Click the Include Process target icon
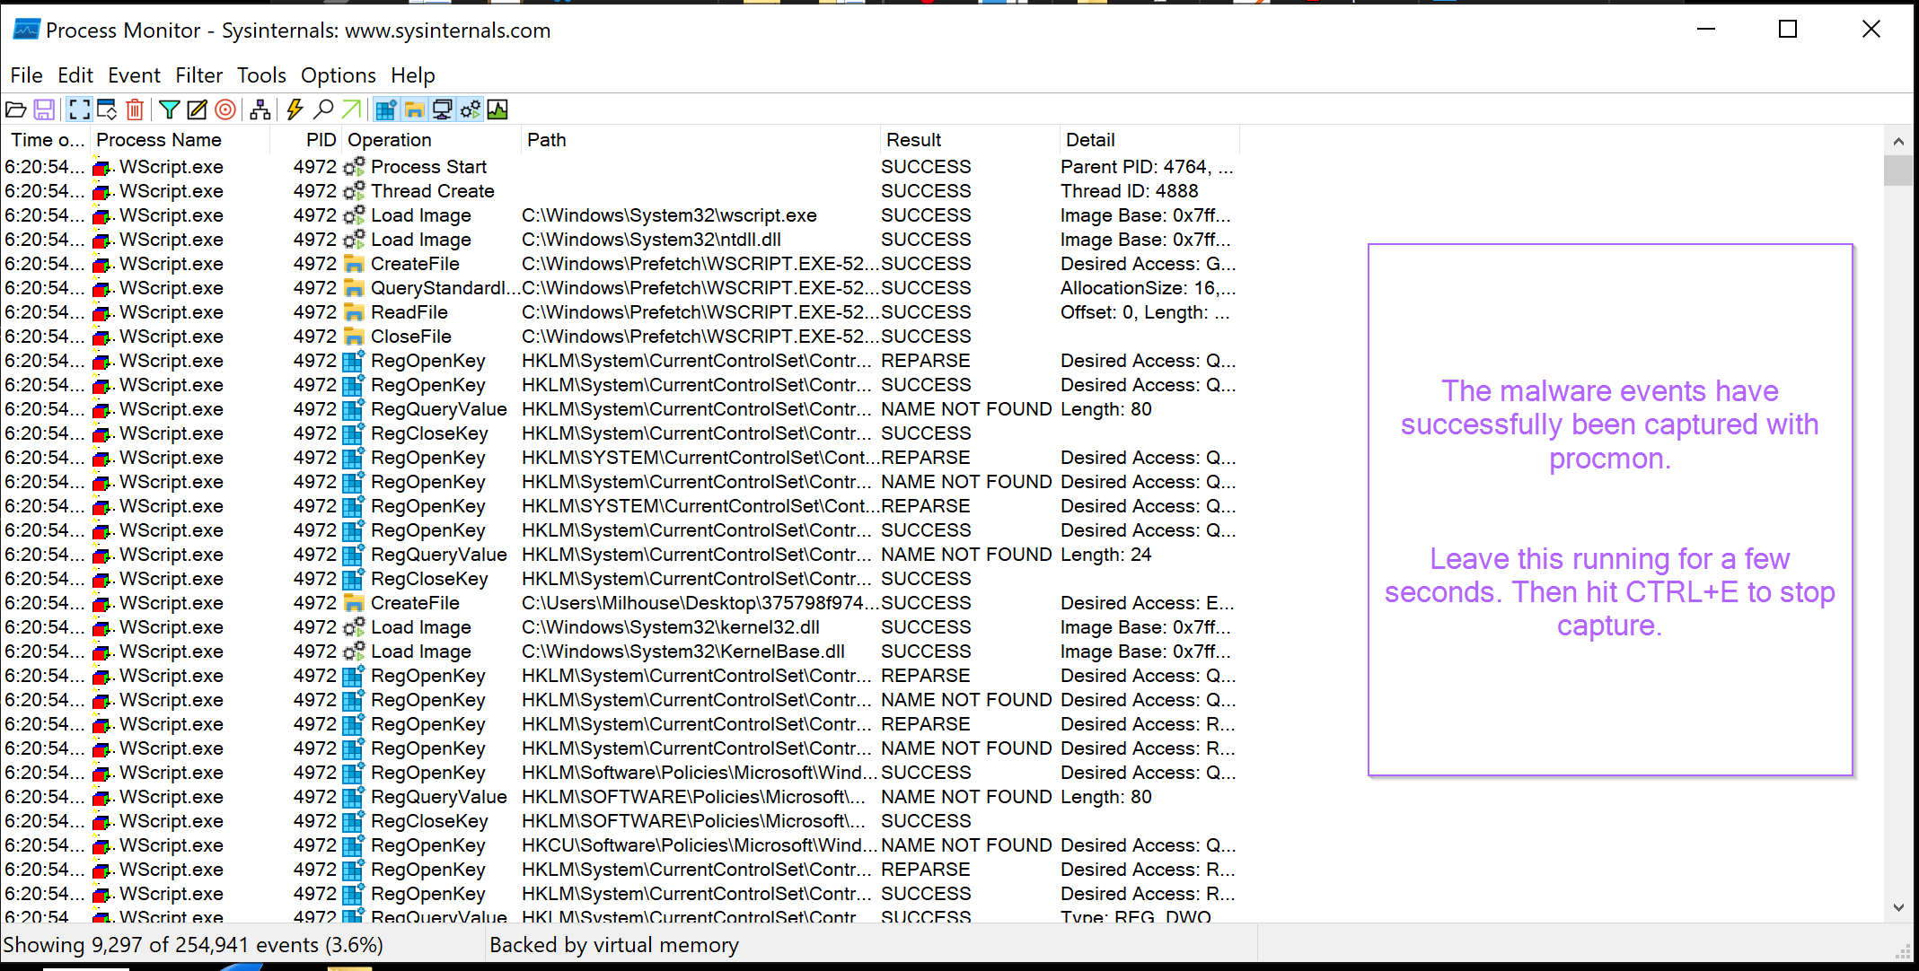This screenshot has height=971, width=1919. (x=226, y=109)
